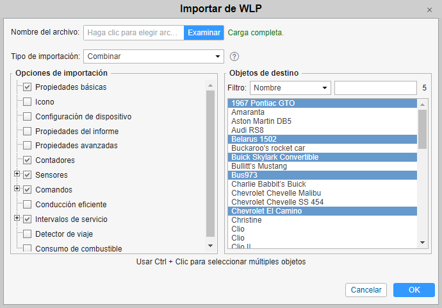Toggle the Contadores checkbox
Viewport: 442px width, 308px height.
click(27, 160)
